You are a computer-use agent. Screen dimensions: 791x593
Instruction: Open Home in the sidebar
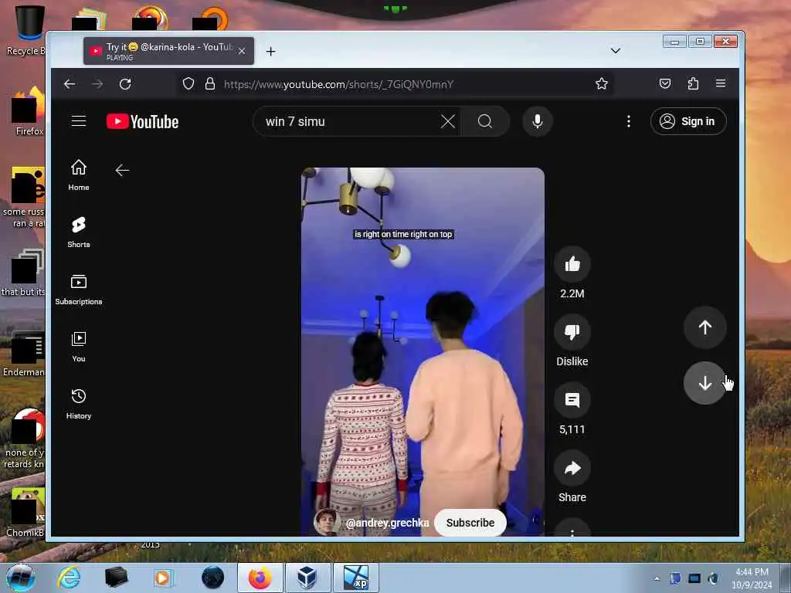point(79,175)
